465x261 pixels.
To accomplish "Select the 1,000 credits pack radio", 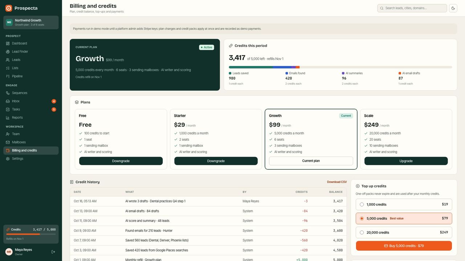I will (x=362, y=204).
